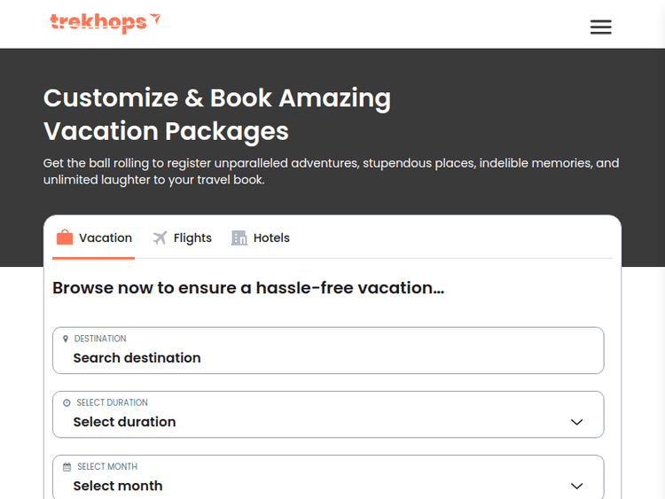This screenshot has width=665, height=499.
Task: Expand the month chevron arrow
Action: point(576,486)
